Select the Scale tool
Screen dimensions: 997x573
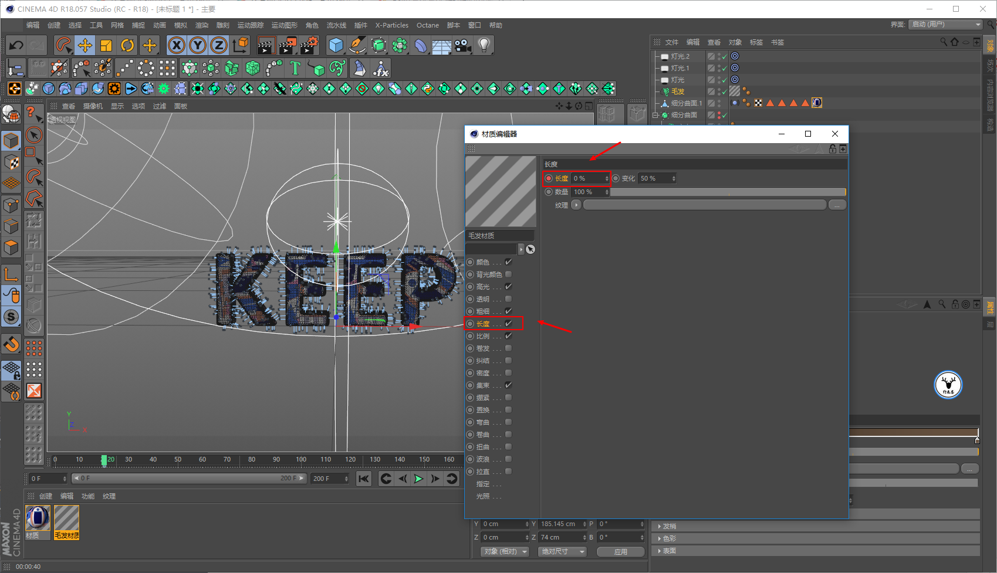(x=106, y=45)
